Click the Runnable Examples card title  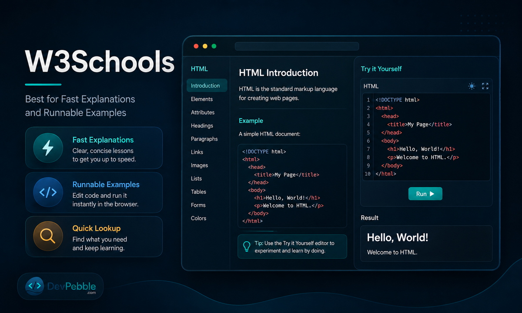106,184
